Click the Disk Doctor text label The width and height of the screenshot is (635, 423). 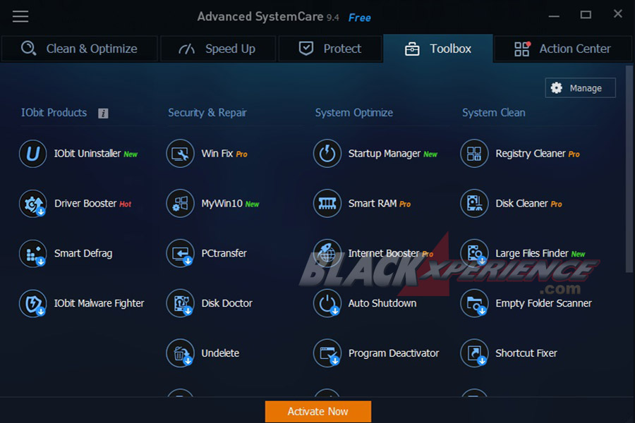click(x=226, y=303)
